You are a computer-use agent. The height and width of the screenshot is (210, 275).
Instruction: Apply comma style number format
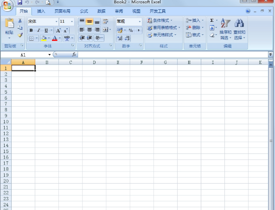coord(139,30)
